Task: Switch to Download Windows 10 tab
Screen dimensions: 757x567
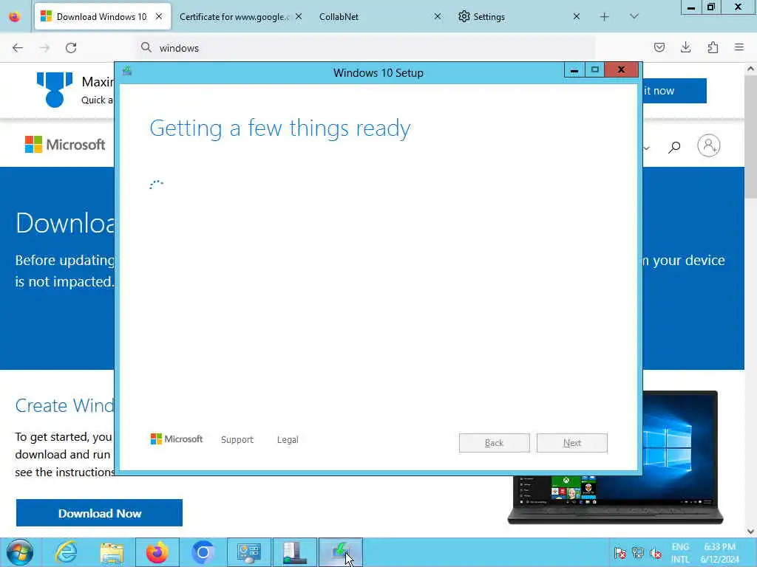Action: point(102,17)
